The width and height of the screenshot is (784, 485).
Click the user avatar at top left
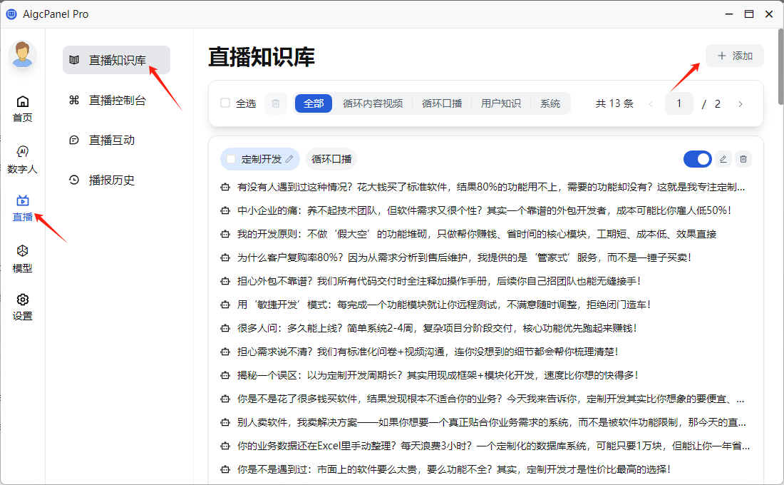[23, 55]
